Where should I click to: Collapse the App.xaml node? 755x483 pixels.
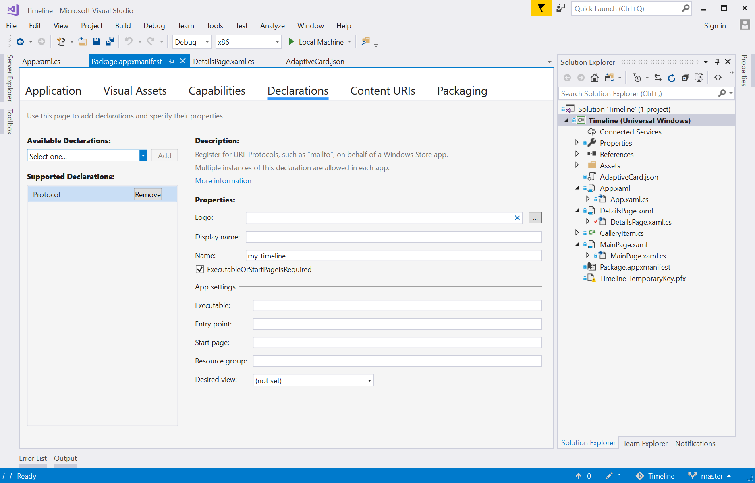tap(577, 188)
